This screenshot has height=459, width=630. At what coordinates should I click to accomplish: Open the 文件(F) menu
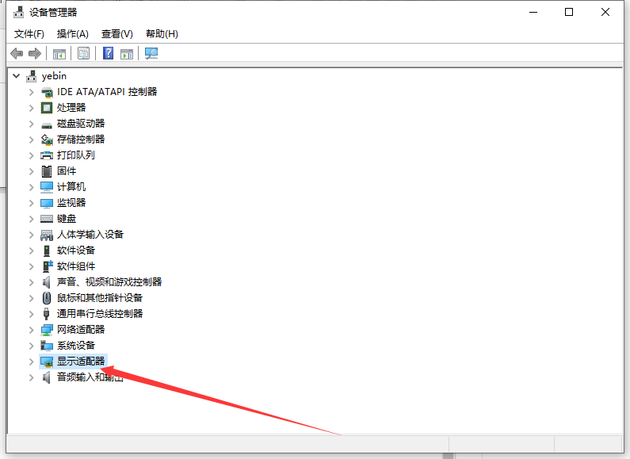29,34
